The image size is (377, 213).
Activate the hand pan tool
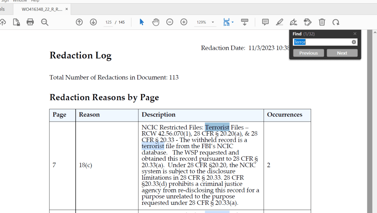tap(156, 22)
